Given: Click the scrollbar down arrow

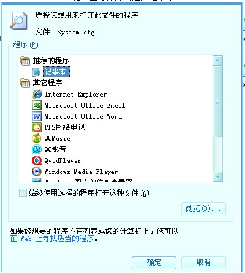Looking at the screenshot, I should (217, 176).
